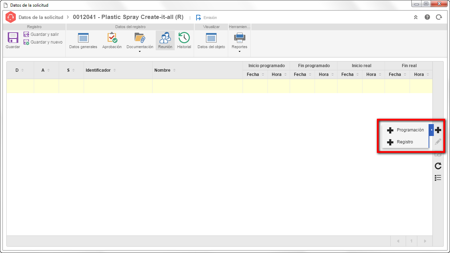
Task: Click the Emisión status icon
Action: click(199, 17)
